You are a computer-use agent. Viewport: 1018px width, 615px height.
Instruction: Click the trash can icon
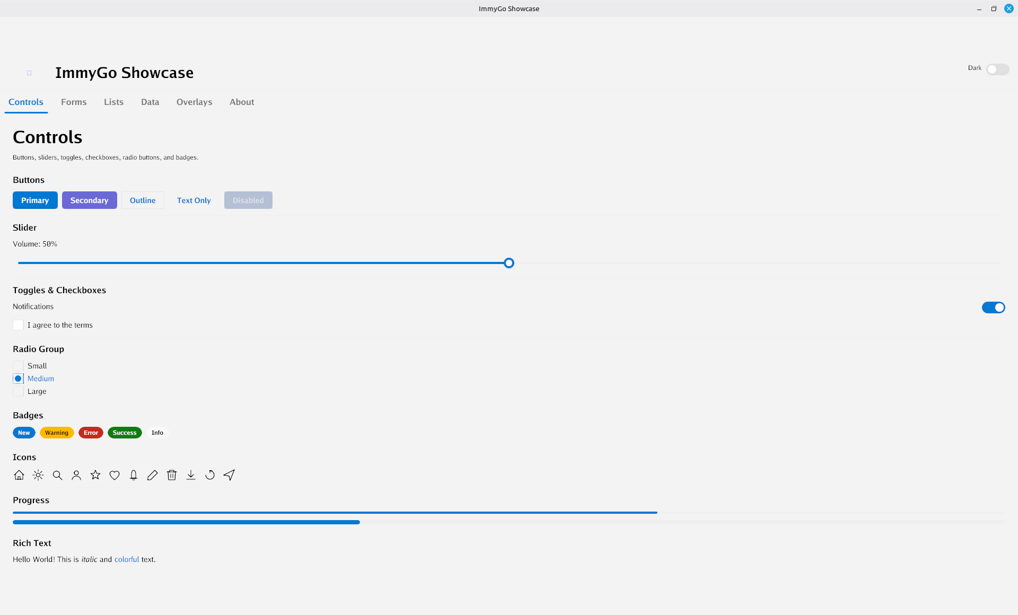click(172, 475)
